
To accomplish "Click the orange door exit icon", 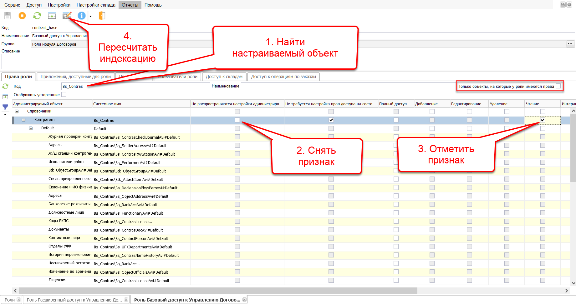I will click(102, 16).
